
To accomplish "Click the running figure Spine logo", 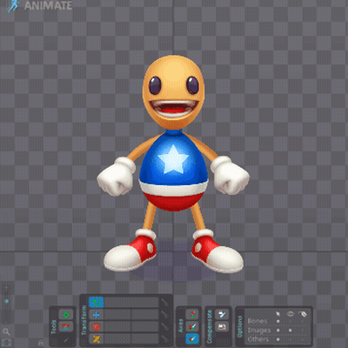I will pos(12,5).
